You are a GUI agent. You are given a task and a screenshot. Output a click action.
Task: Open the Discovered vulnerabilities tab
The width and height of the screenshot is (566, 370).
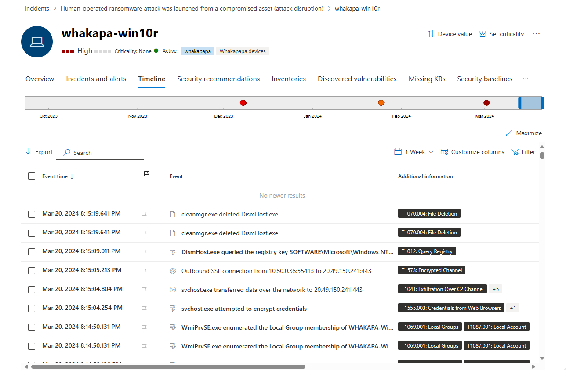(357, 79)
